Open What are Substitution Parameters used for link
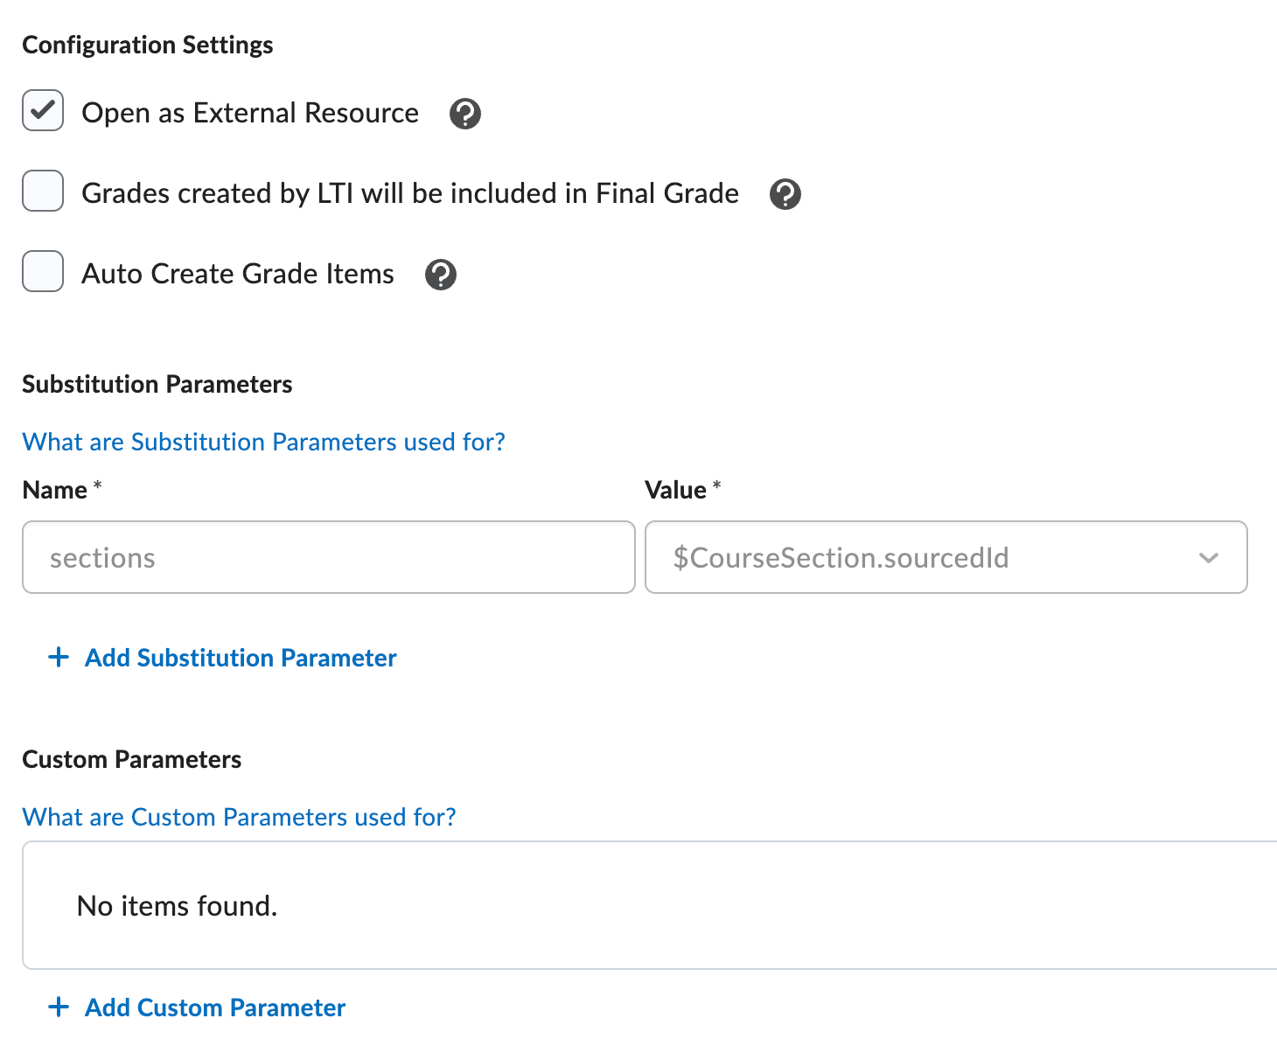Viewport: 1277px width, 1053px height. pos(263,442)
